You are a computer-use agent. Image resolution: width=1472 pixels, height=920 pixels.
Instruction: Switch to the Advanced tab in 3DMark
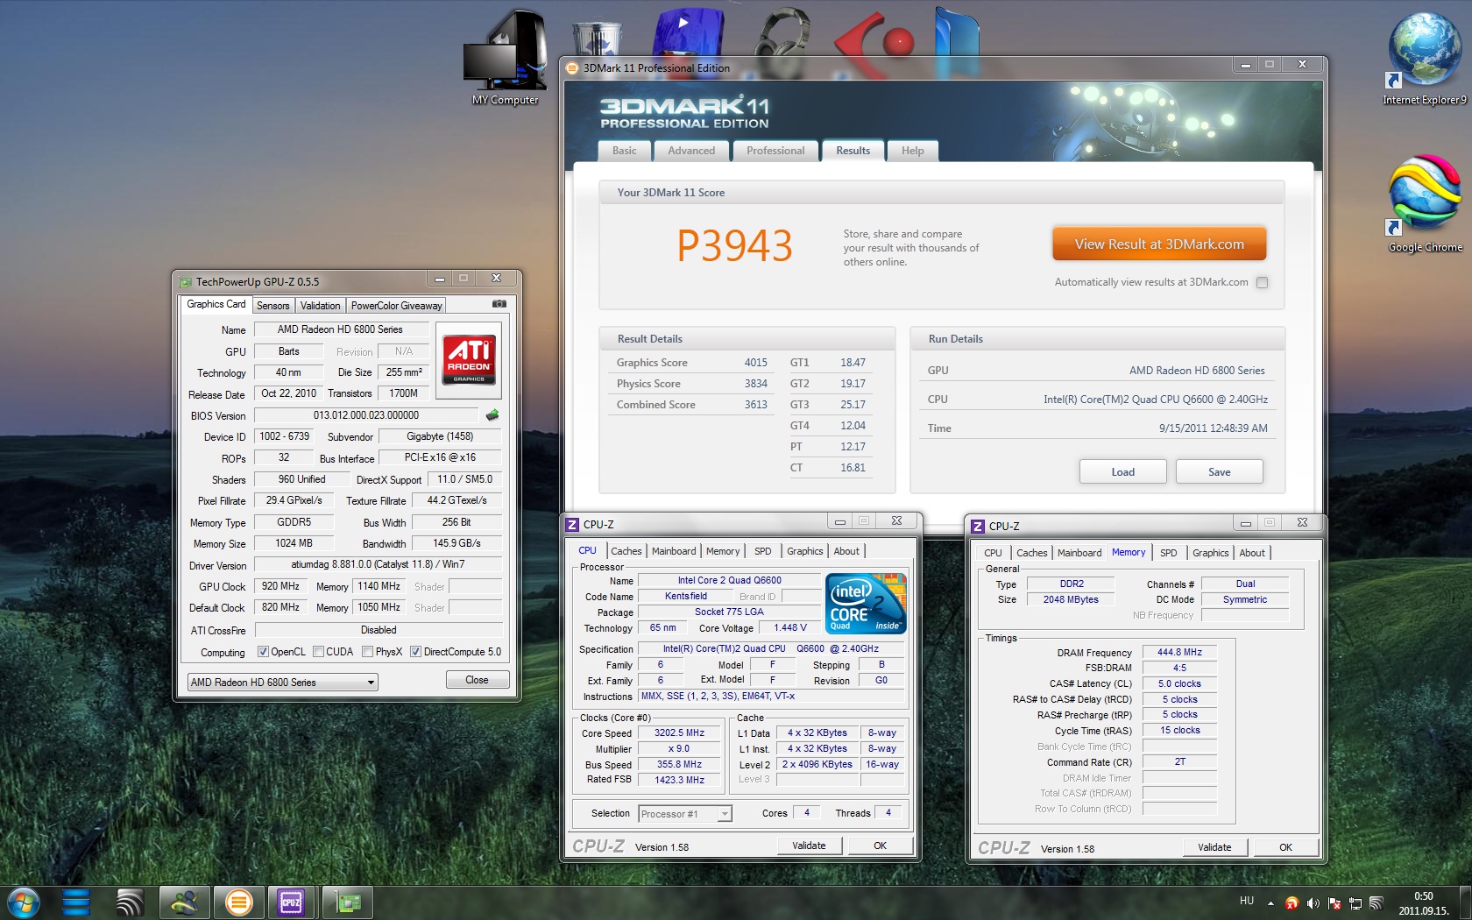[x=691, y=151]
